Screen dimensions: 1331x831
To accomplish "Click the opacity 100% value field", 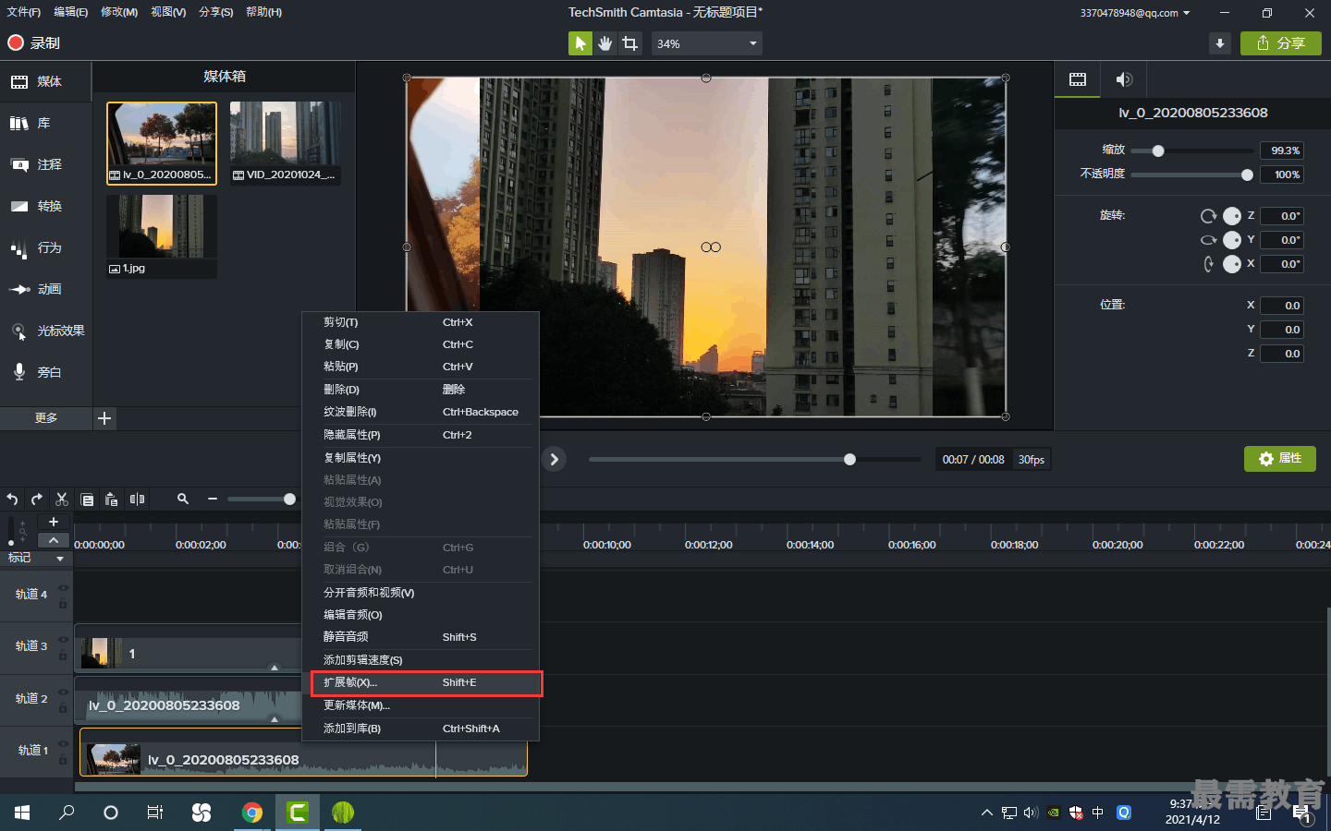I will (1282, 175).
